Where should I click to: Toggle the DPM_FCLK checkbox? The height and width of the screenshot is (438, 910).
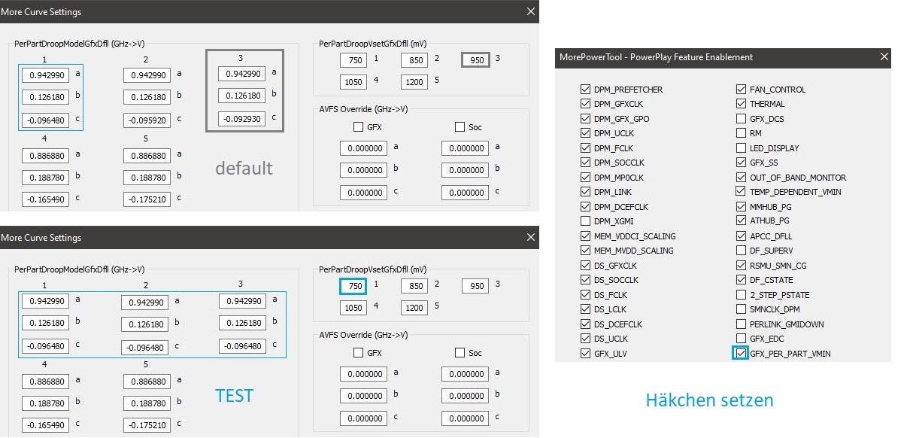[586, 148]
